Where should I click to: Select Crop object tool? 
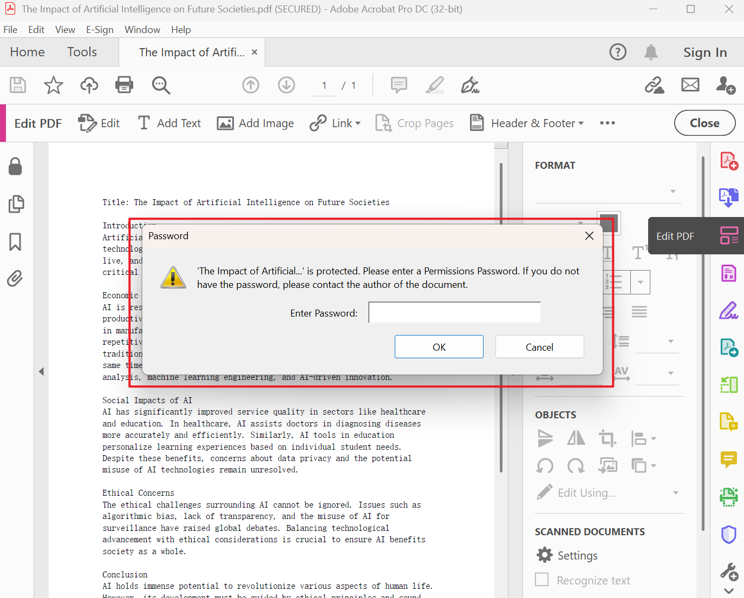pyautogui.click(x=607, y=438)
